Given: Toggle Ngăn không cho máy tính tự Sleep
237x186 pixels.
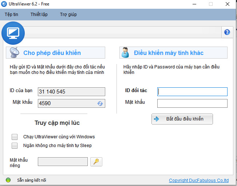Looking at the screenshot, I should (x=15, y=146).
